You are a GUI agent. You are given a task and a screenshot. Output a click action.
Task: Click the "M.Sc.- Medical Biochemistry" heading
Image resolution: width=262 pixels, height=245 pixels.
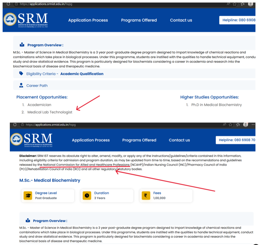50,181
